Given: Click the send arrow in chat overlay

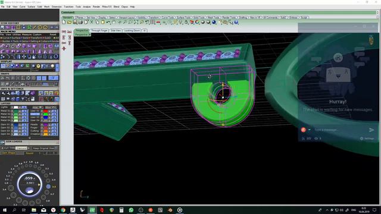Looking at the screenshot, I should point(371,130).
